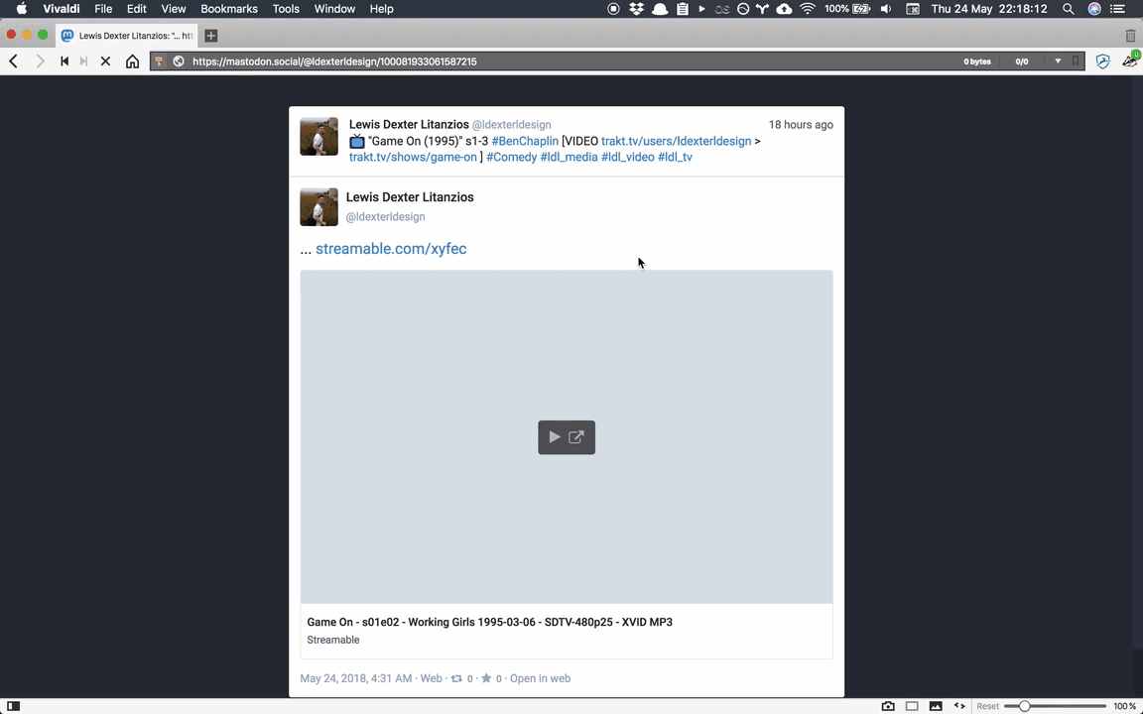
Task: Click the Game On s01e02 video title
Action: tap(489, 622)
